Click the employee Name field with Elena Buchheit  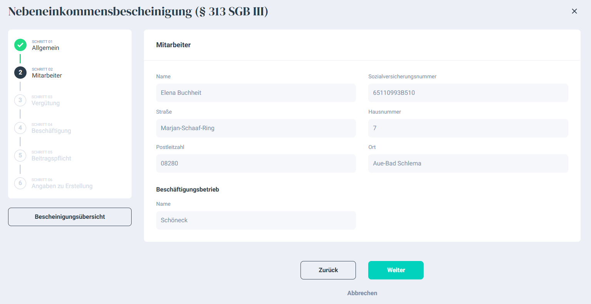click(x=256, y=93)
